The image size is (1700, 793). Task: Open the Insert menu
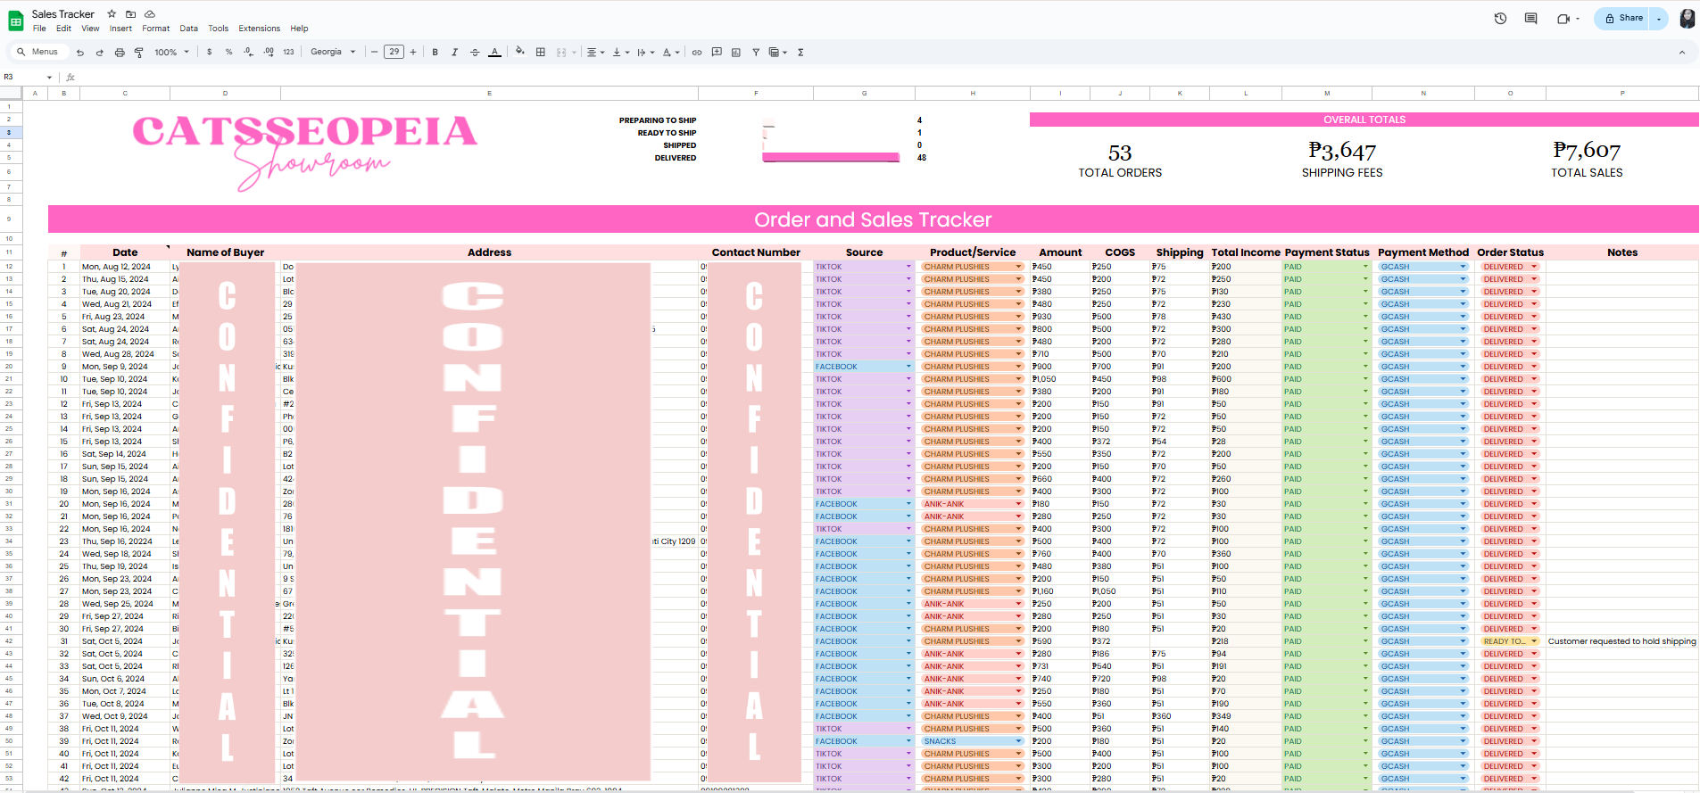120,29
